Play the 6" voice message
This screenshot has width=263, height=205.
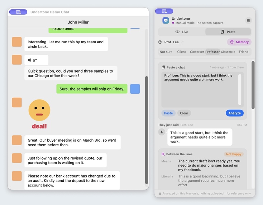pyautogui.click(x=37, y=60)
